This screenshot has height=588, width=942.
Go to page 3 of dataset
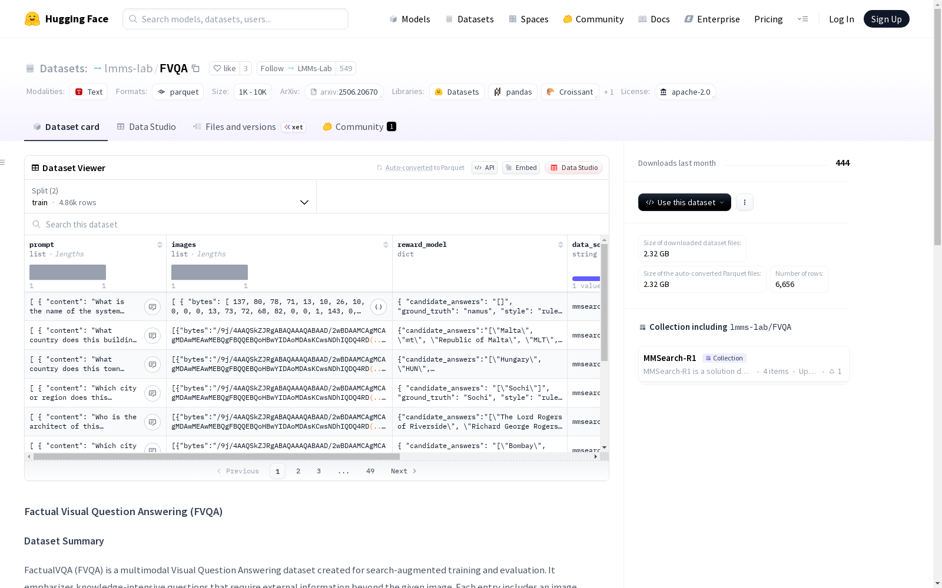coord(319,471)
